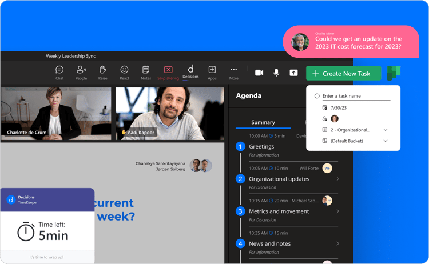The height and width of the screenshot is (264, 429).
Task: Click the assigned person avatar in task card
Action: click(335, 119)
